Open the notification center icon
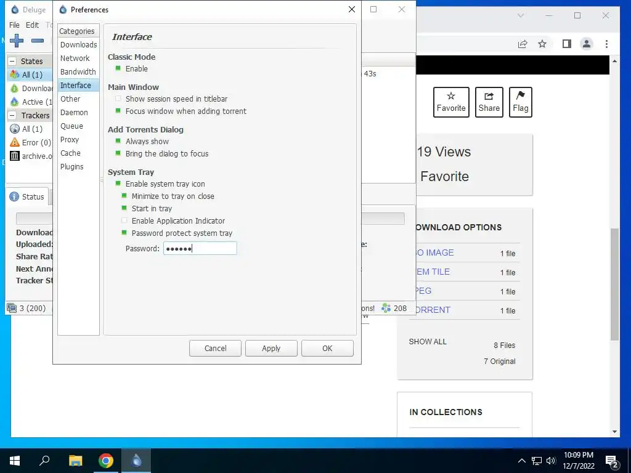The height and width of the screenshot is (473, 631). click(611, 461)
